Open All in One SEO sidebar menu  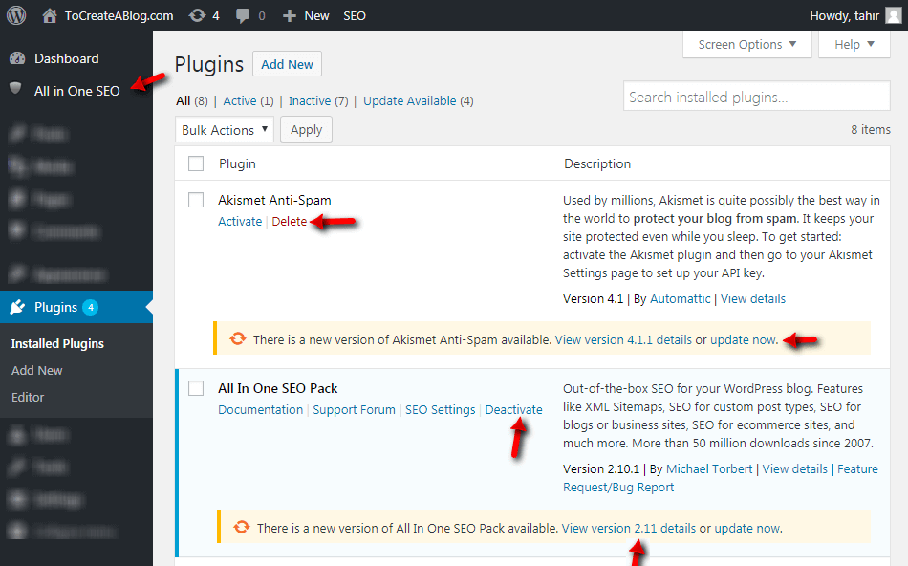click(77, 91)
